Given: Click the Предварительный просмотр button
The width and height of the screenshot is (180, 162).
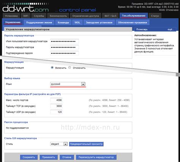Looking at the screenshot, I should tap(86, 144).
